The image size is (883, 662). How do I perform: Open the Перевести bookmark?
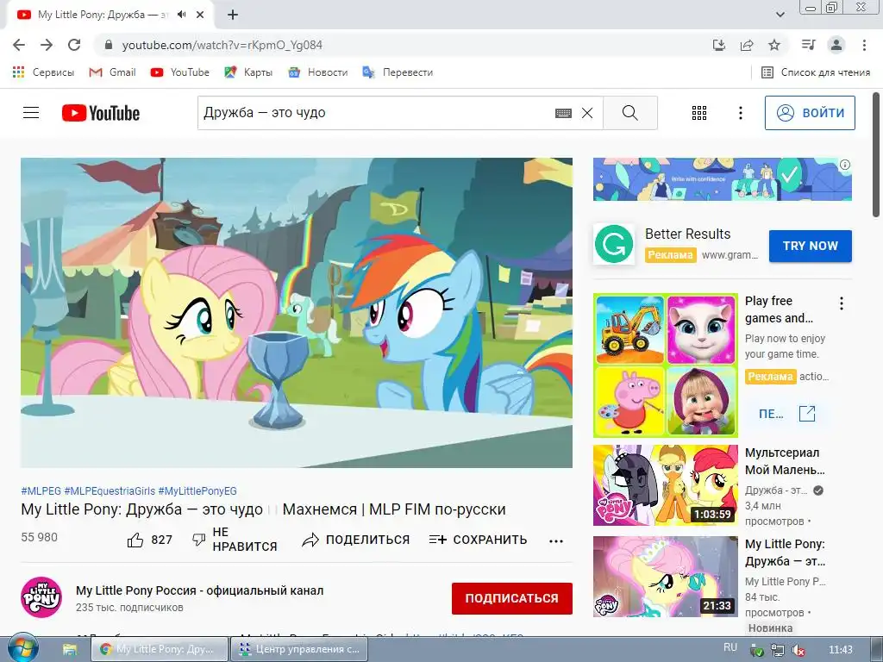point(398,72)
